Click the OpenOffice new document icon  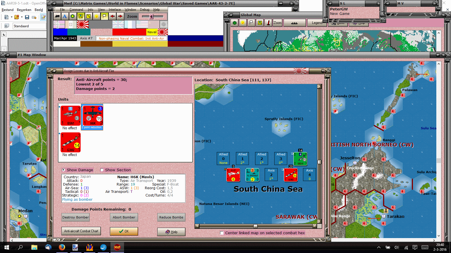[x=6, y=17]
